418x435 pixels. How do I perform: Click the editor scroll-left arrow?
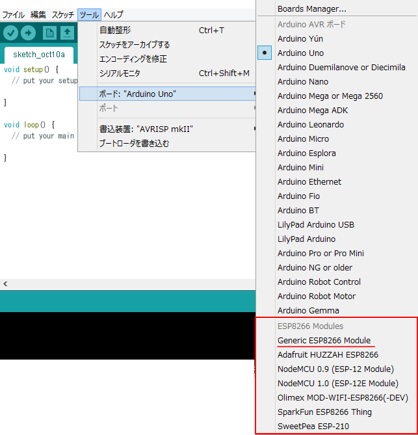pos(5,283)
